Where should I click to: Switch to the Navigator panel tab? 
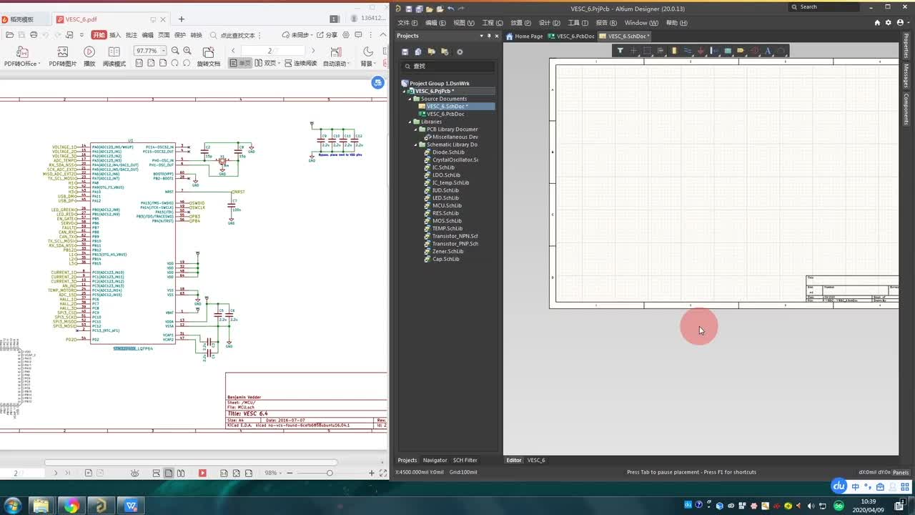(435, 460)
